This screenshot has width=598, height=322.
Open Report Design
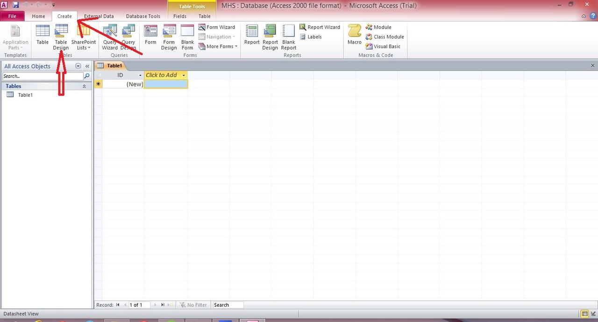[270, 37]
